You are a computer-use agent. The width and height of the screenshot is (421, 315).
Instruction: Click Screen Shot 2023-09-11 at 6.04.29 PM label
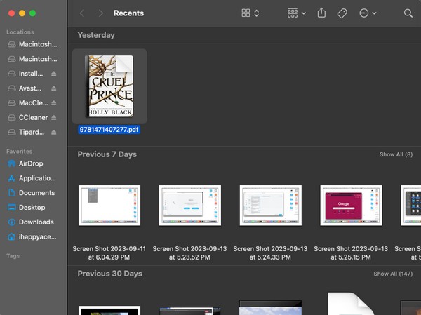click(x=109, y=253)
